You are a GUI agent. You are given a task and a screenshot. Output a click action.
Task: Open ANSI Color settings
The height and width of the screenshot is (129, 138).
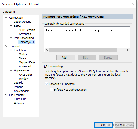click(x=25, y=75)
